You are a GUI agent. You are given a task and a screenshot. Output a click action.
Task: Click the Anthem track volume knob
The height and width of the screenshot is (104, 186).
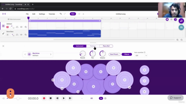pyautogui.click(x=12, y=27)
